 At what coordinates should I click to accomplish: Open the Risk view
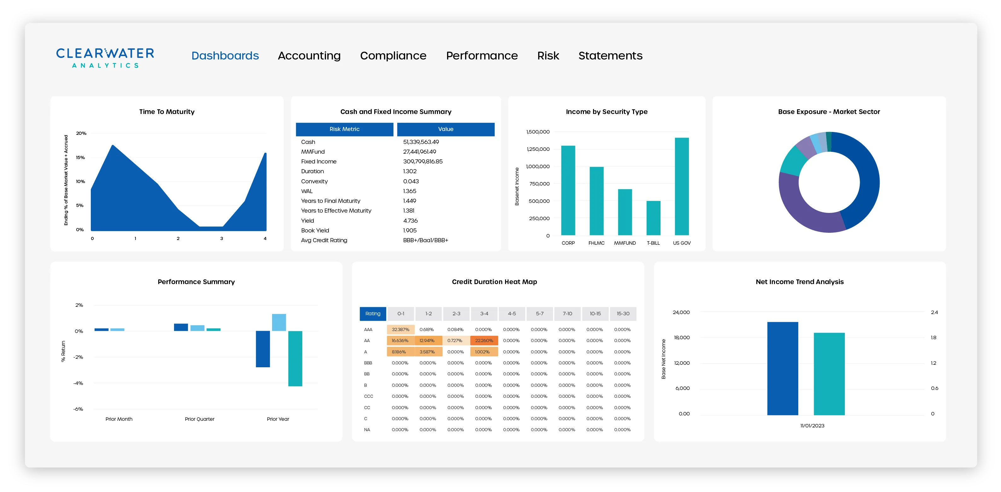tap(548, 55)
